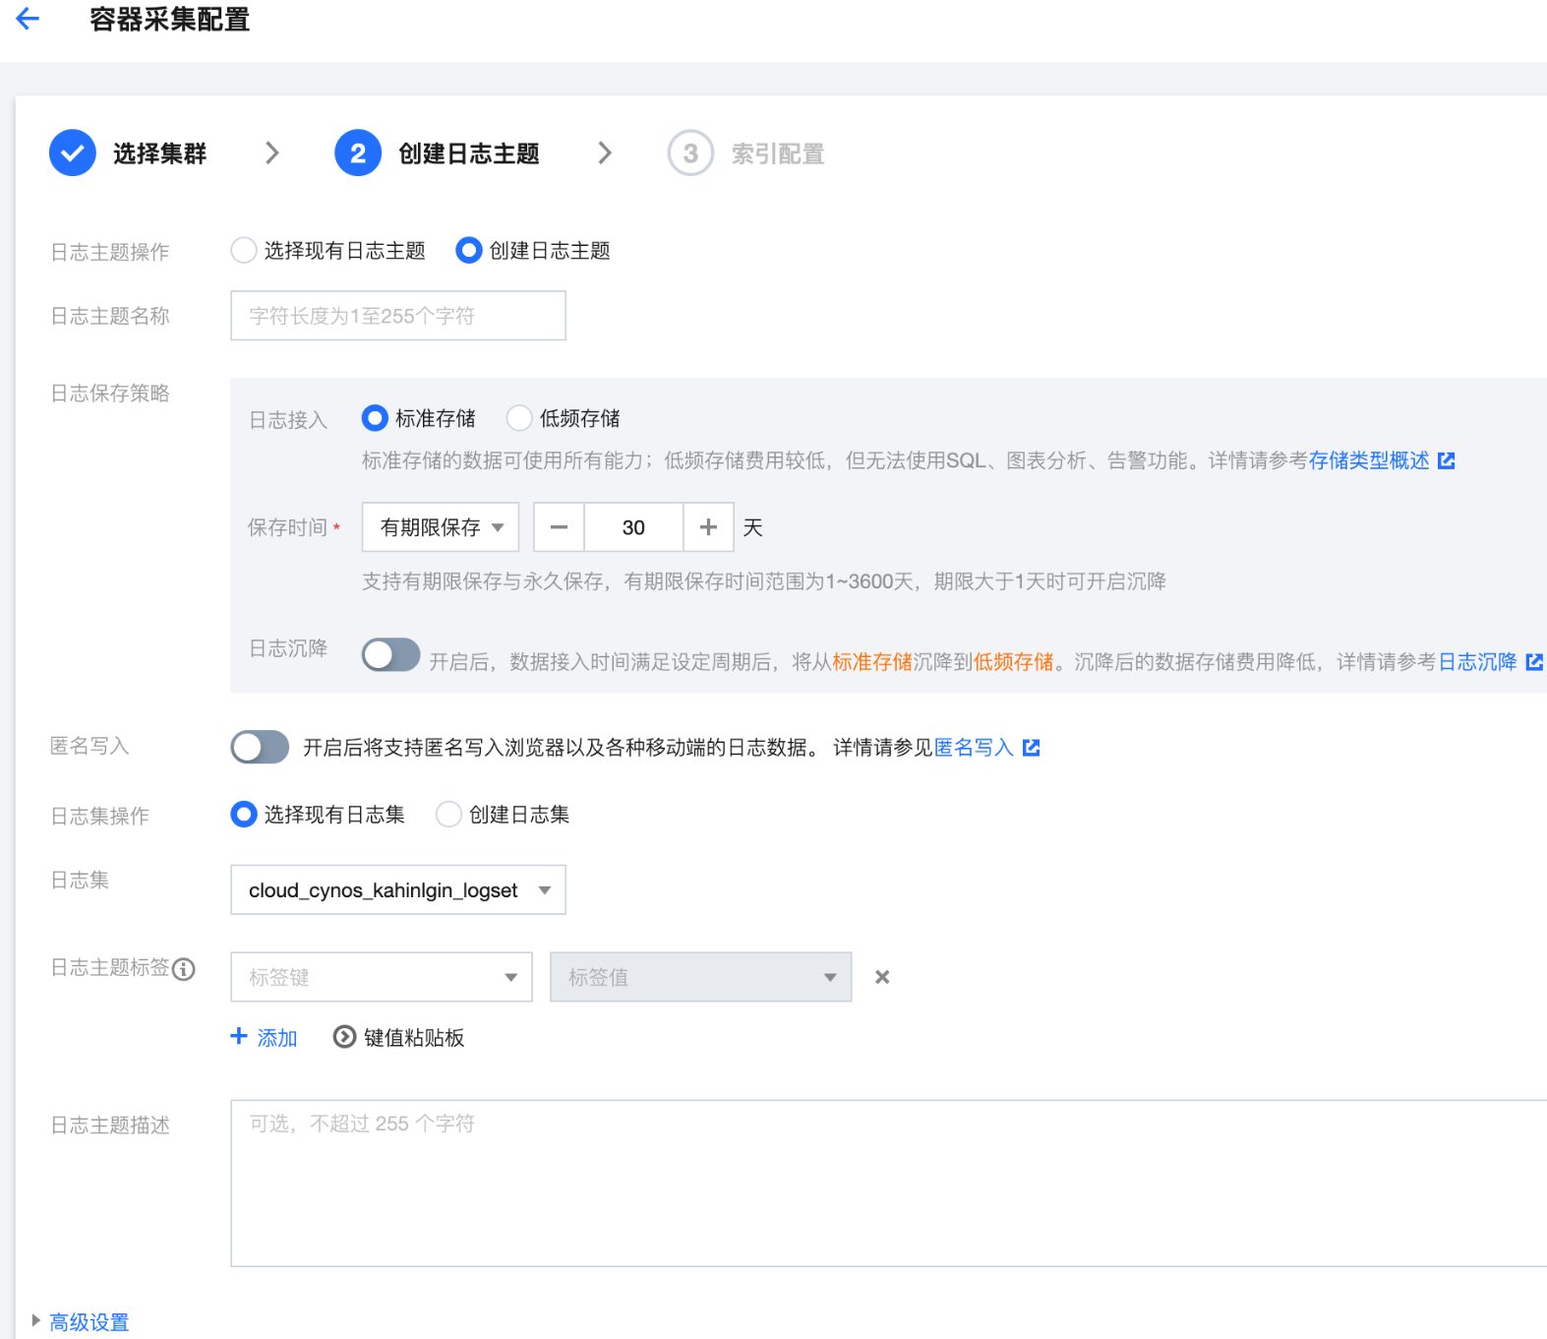Toggle the 匿名写入 switch
The image size is (1547, 1339).
coord(260,747)
